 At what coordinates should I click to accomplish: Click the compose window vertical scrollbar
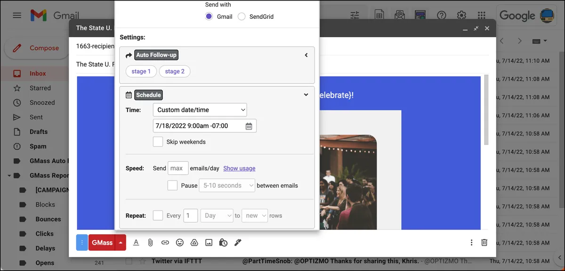pos(486,109)
